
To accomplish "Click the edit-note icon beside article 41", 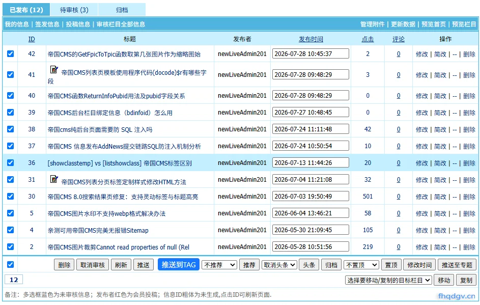I will pos(54,70).
